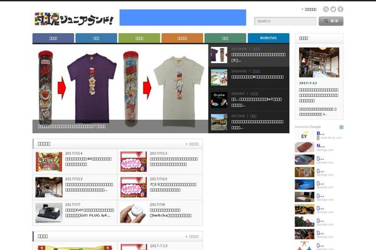
Task: Open sidebar featured article title
Action: pos(319,95)
